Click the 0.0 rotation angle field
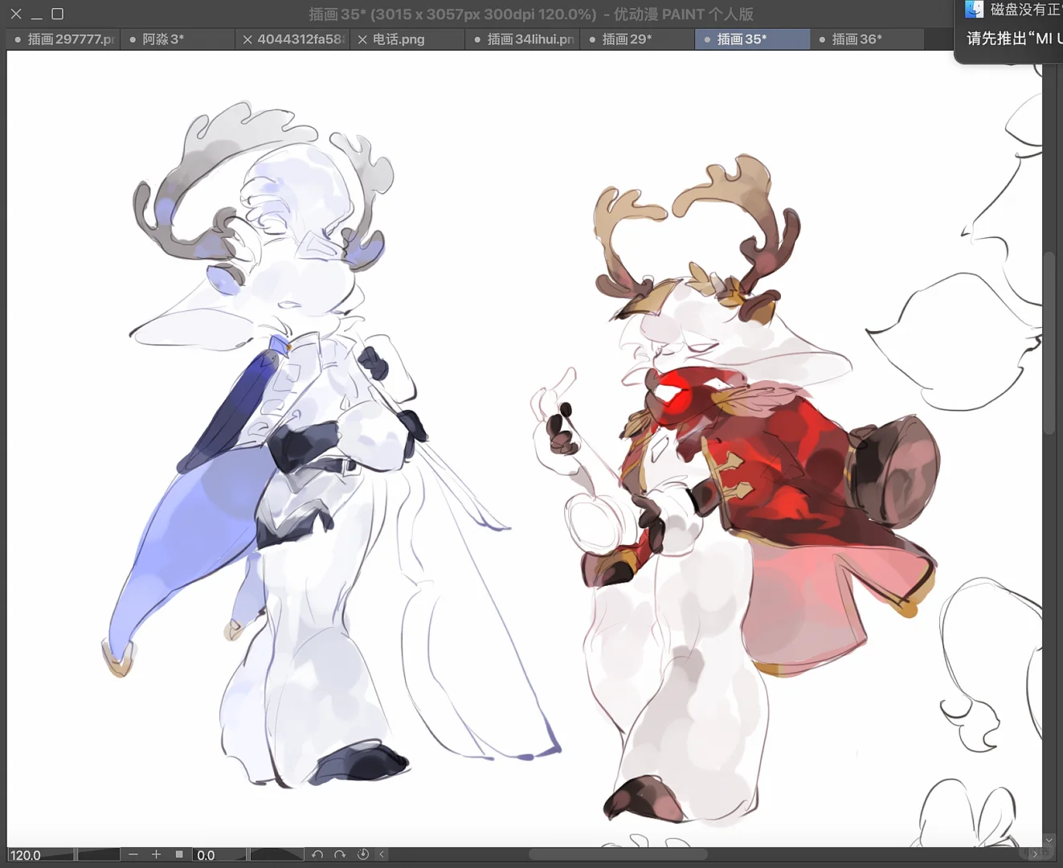1063x868 pixels. (220, 855)
